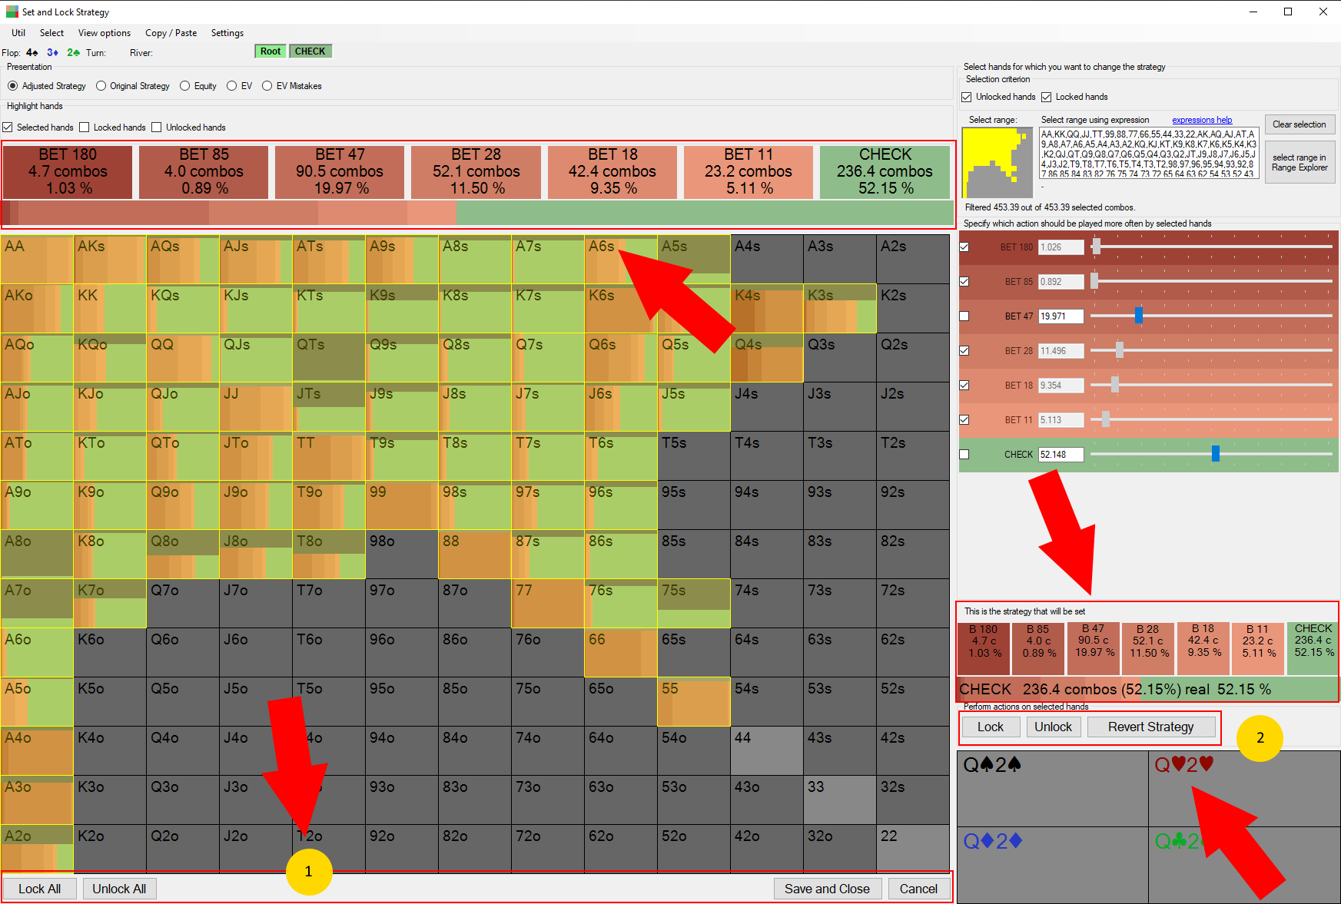Image resolution: width=1341 pixels, height=904 pixels.
Task: Toggle the BET 85 row checkbox
Action: [x=964, y=282]
